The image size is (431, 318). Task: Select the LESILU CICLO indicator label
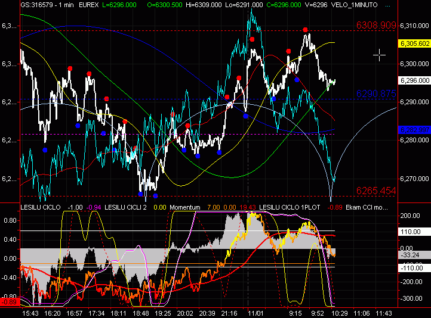point(41,207)
